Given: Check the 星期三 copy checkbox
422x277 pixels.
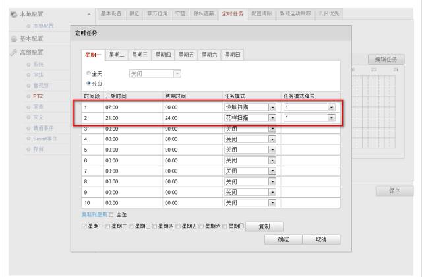Looking at the screenshot, I should coord(132,226).
